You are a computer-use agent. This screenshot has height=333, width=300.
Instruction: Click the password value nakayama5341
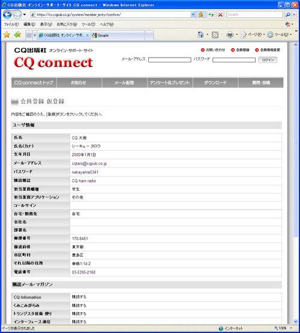(85, 172)
